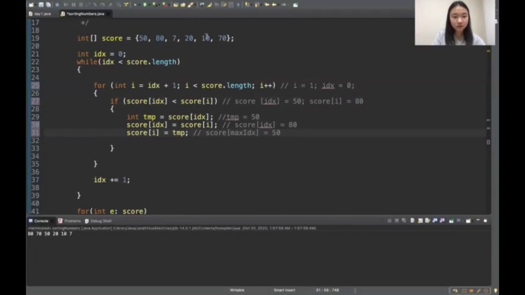Open the Problems view tab
Image resolution: width=525 pixels, height=295 pixels.
point(69,221)
